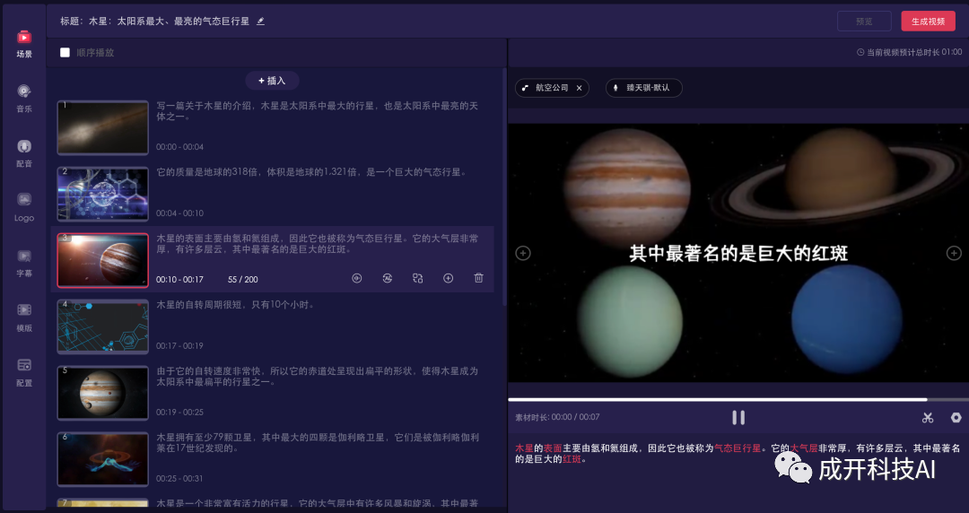Image resolution: width=969 pixels, height=513 pixels.
Task: Enable the 顺序播放 checkbox
Action: (x=65, y=53)
